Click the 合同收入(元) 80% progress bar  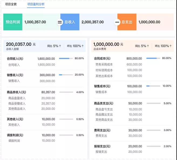pyautogui.click(x=66, y=58)
